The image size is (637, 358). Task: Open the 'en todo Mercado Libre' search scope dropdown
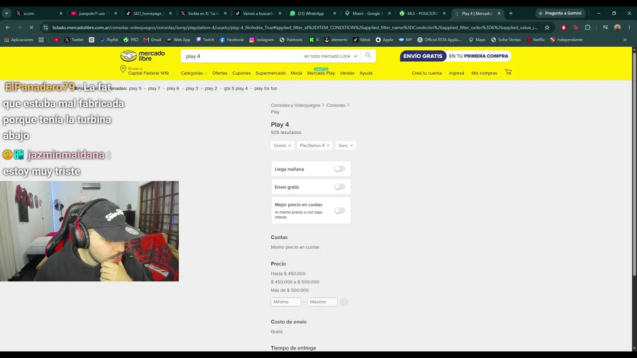pyautogui.click(x=331, y=56)
